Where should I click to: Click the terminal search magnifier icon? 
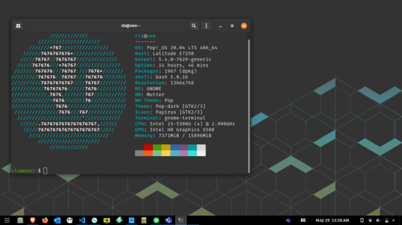[194, 26]
